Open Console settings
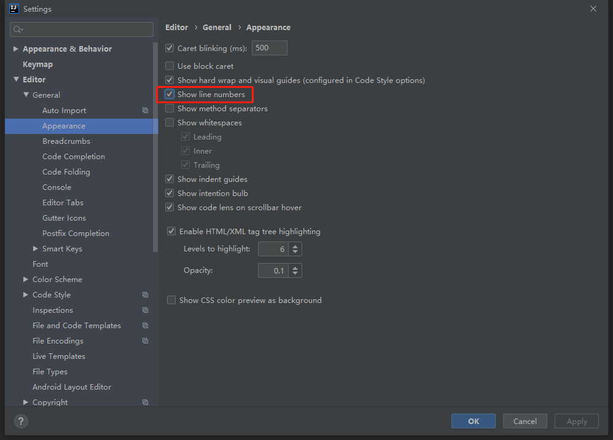The width and height of the screenshot is (613, 440). (57, 187)
